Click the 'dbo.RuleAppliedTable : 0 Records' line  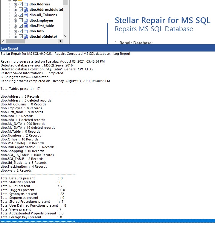28,147
